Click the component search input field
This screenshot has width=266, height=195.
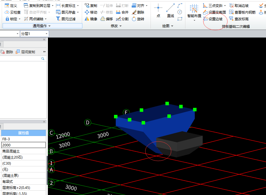point(20,58)
